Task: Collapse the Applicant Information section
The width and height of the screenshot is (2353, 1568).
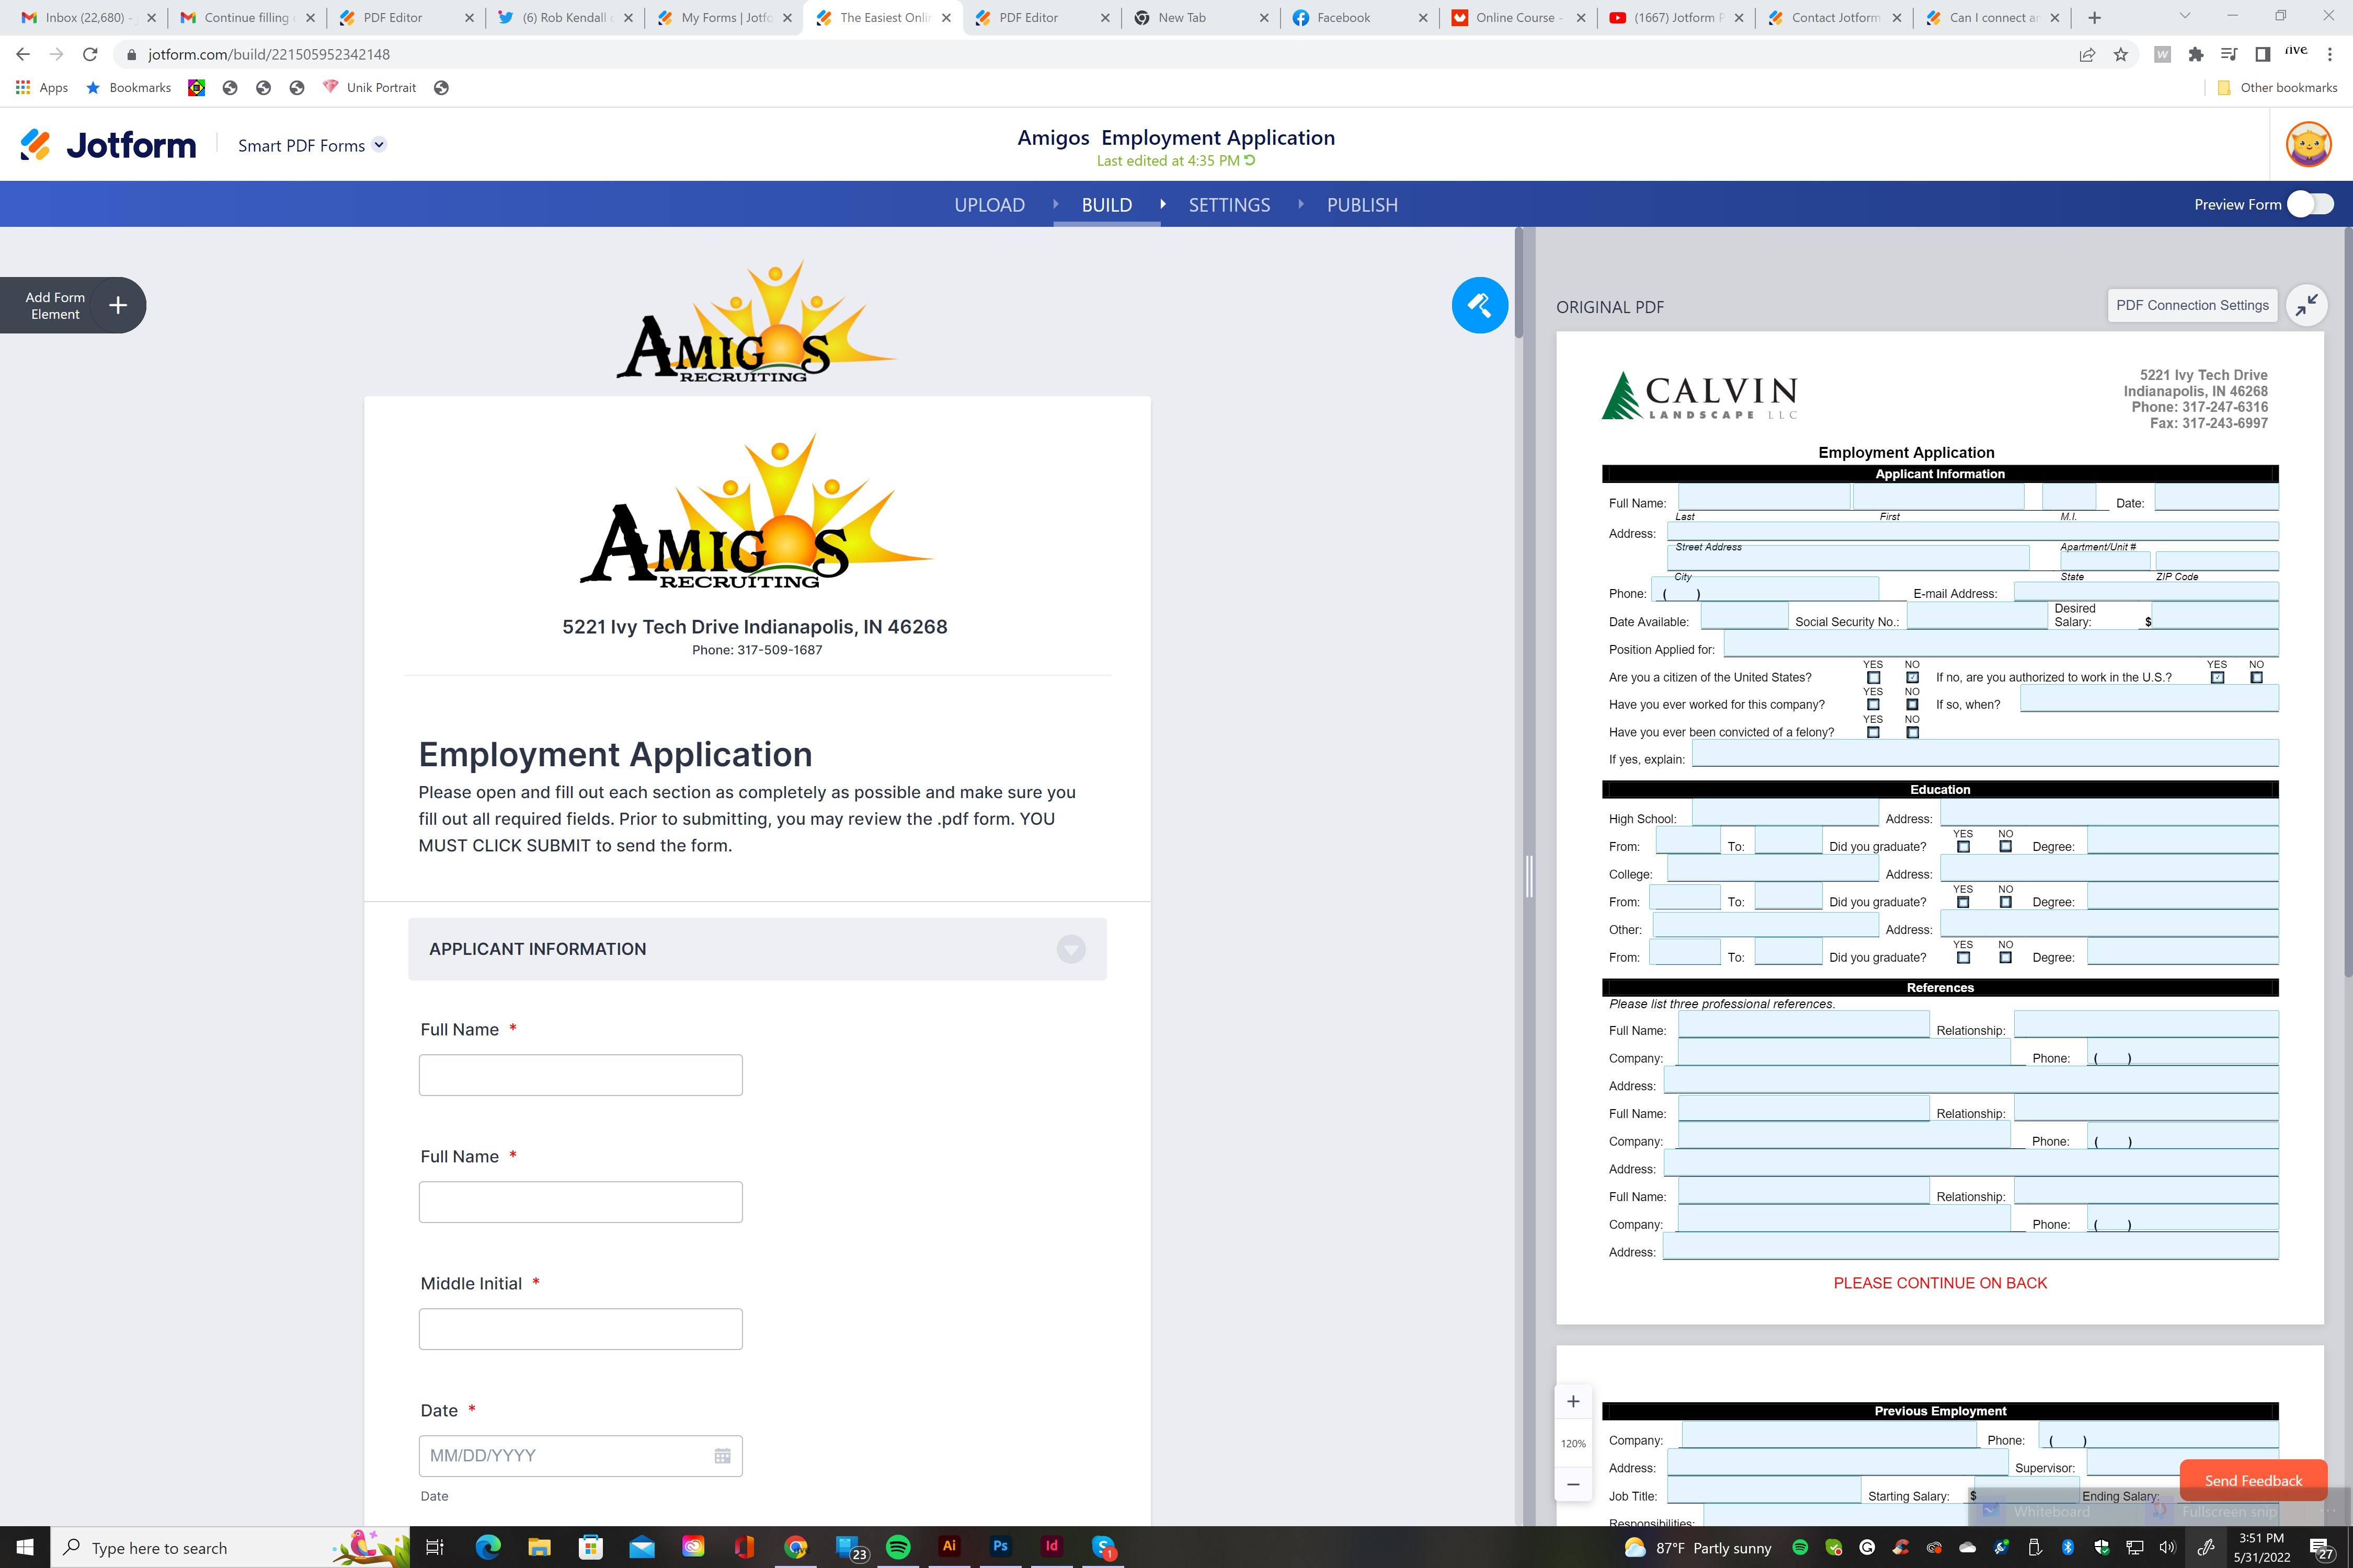Action: (x=1071, y=949)
